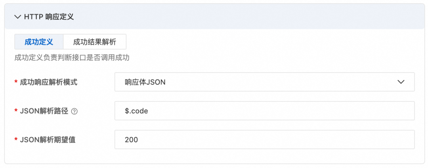The width and height of the screenshot is (428, 168).
Task: Collapse the HTTP 响应定义 section chevron
Action: (x=17, y=17)
